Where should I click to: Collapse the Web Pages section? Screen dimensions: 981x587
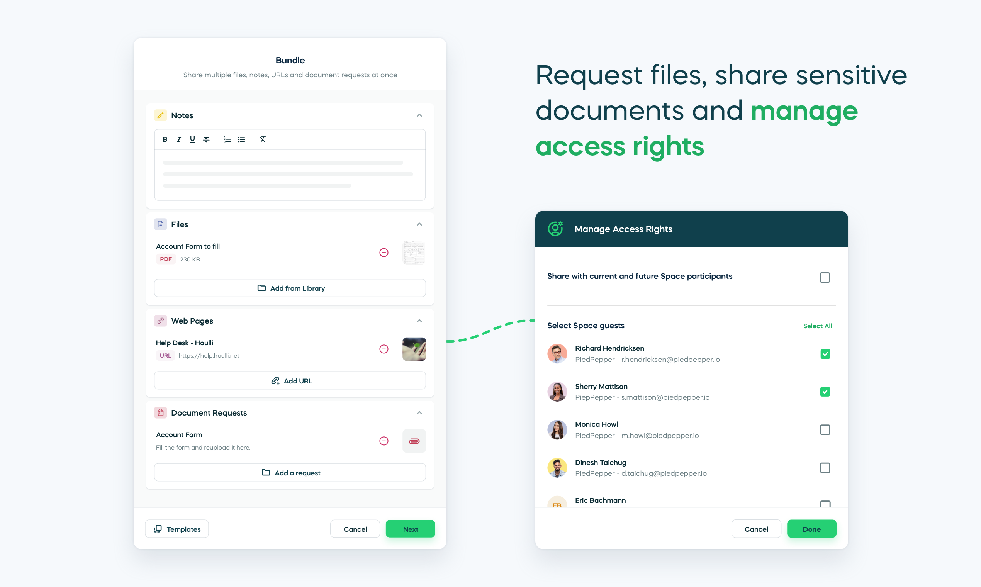click(419, 321)
